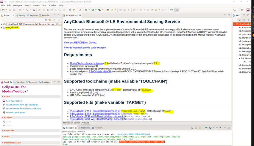Expand AnyCloud_BLE_Environmental_Sensing_Service_1 project
This screenshot has width=254, height=146.
(x=2, y=24)
